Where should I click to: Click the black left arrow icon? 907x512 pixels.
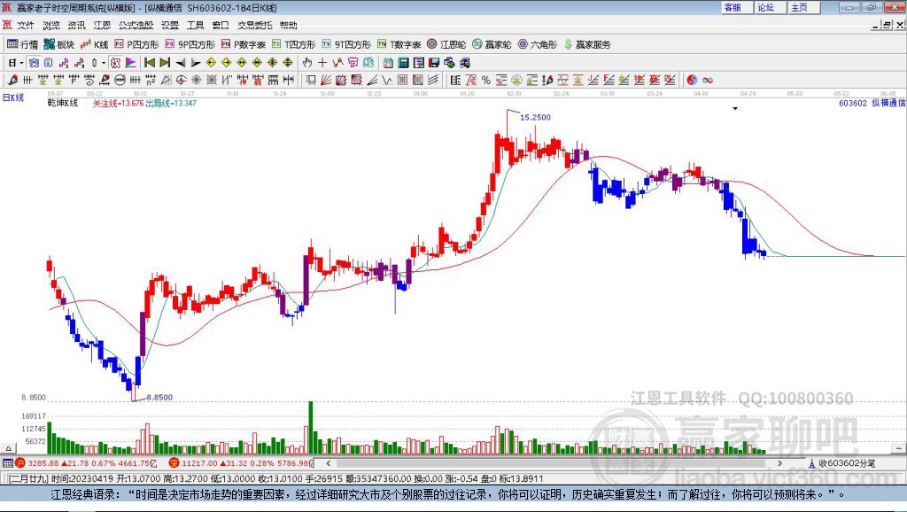[181, 63]
